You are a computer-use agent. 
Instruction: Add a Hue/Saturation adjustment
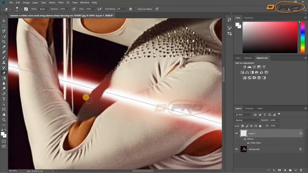coord(242,73)
